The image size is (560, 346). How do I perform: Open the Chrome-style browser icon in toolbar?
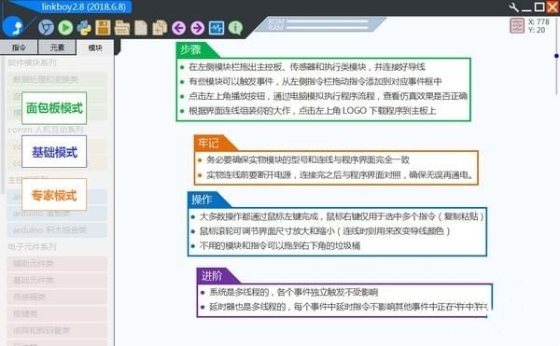46,27
